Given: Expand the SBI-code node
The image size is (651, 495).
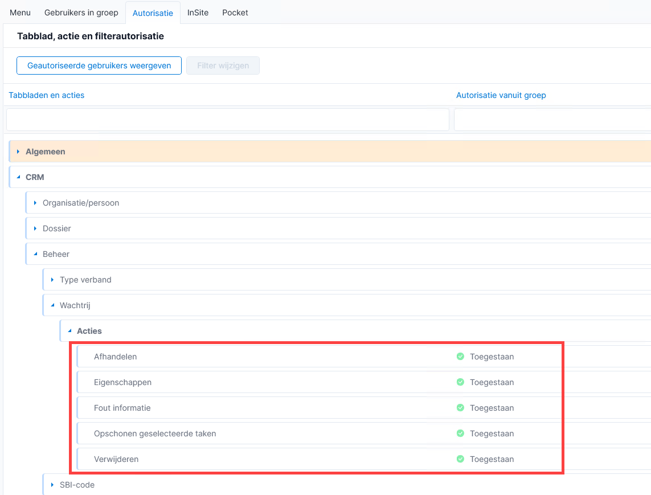Looking at the screenshot, I should tap(52, 485).
